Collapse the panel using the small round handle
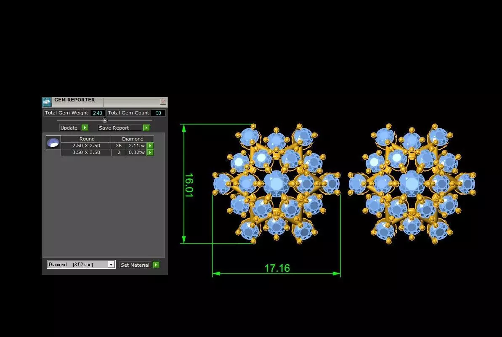Viewport: 502px width, 337px height. click(105, 120)
